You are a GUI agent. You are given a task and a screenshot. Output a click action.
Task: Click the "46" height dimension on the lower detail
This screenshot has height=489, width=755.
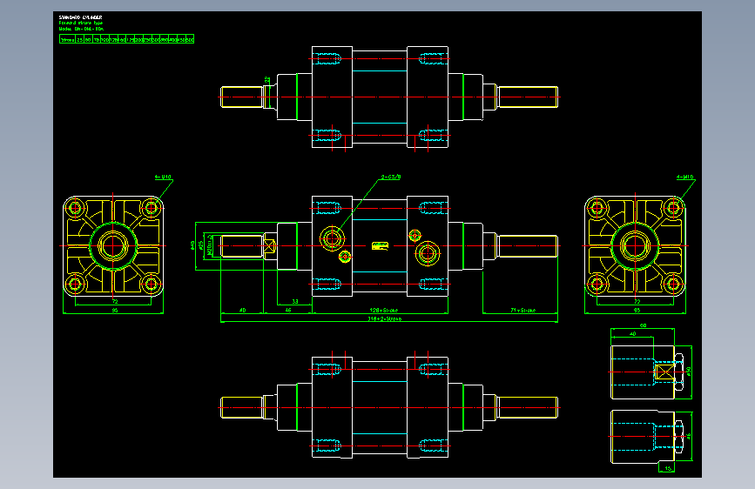[689, 436]
